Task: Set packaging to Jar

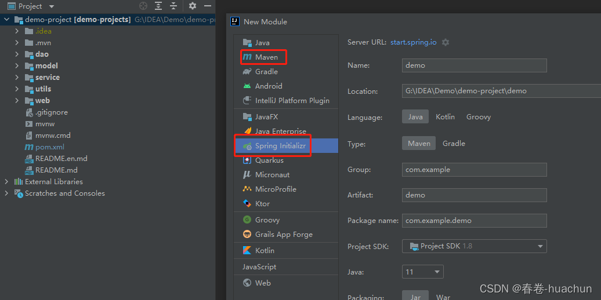Action: [415, 296]
